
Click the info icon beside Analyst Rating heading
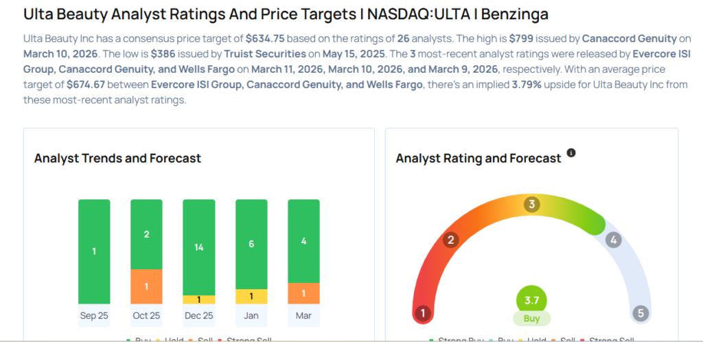pyautogui.click(x=571, y=152)
